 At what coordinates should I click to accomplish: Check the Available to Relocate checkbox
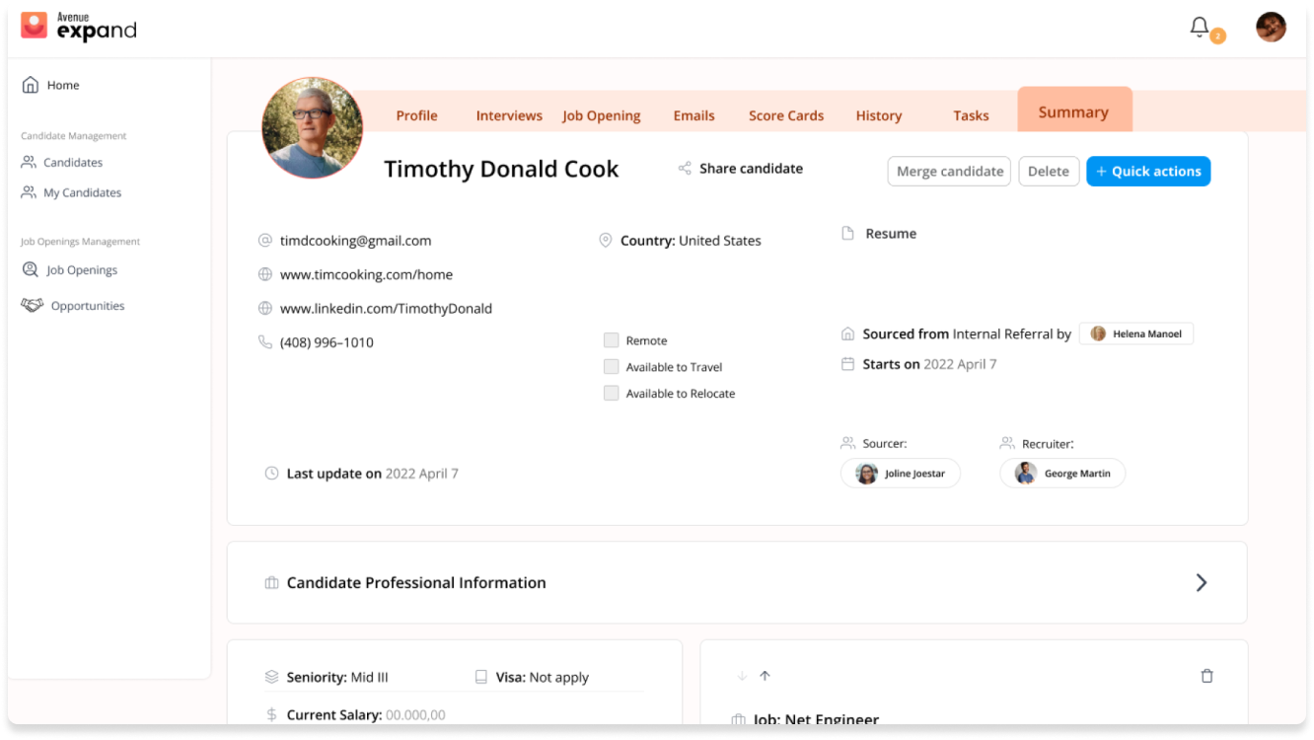[x=612, y=394]
